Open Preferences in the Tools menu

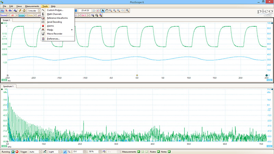point(53,39)
